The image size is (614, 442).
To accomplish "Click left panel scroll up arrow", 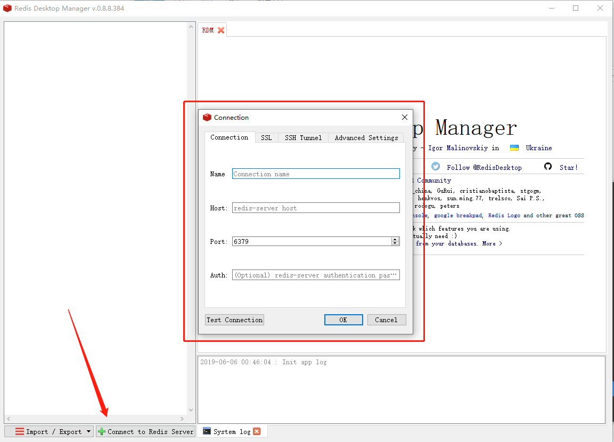I will point(191,27).
